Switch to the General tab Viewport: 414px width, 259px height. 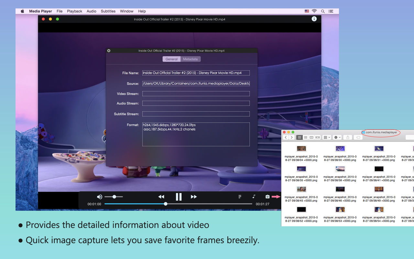click(171, 59)
